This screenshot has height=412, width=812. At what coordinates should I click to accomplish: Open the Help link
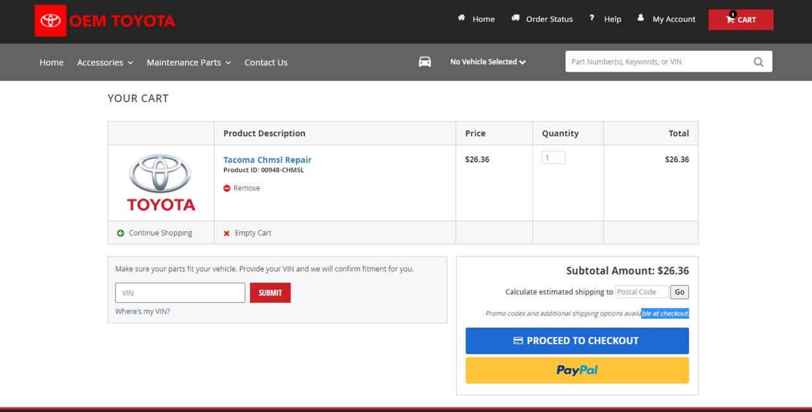pos(613,19)
